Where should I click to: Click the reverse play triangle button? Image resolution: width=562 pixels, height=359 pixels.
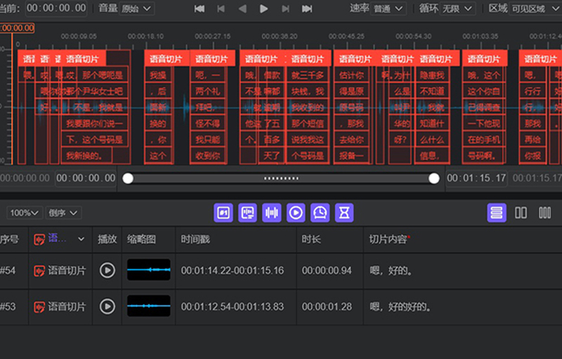[242, 8]
